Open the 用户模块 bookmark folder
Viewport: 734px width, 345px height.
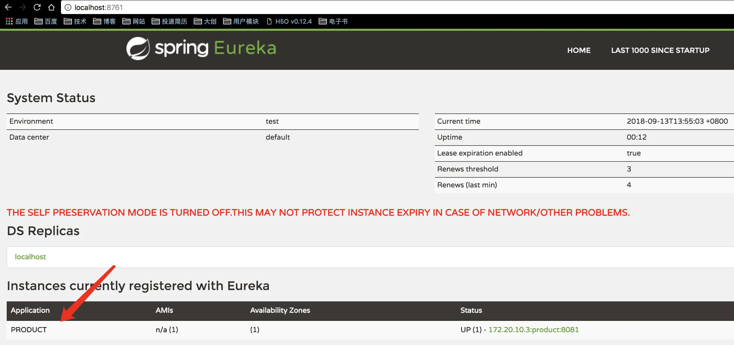pos(241,21)
